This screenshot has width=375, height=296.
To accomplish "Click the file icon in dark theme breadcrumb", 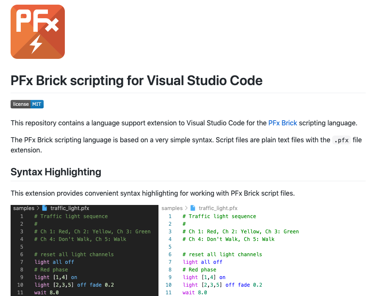I will tap(44, 208).
